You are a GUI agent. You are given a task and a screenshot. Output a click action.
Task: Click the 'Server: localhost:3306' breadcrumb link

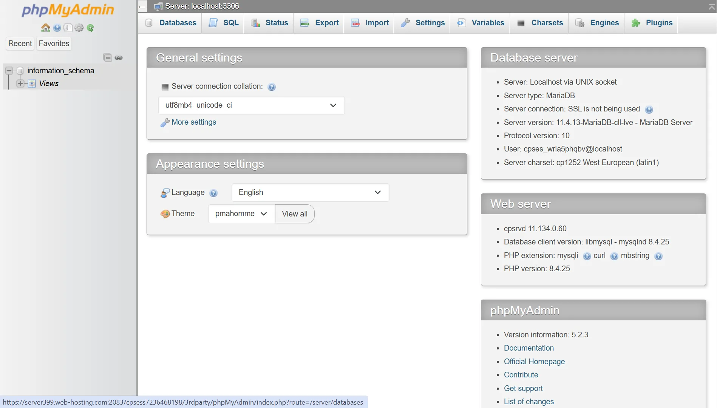click(202, 6)
